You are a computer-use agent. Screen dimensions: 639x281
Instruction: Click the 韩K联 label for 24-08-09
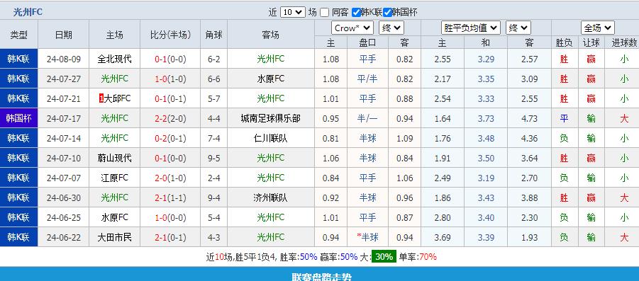[18, 59]
